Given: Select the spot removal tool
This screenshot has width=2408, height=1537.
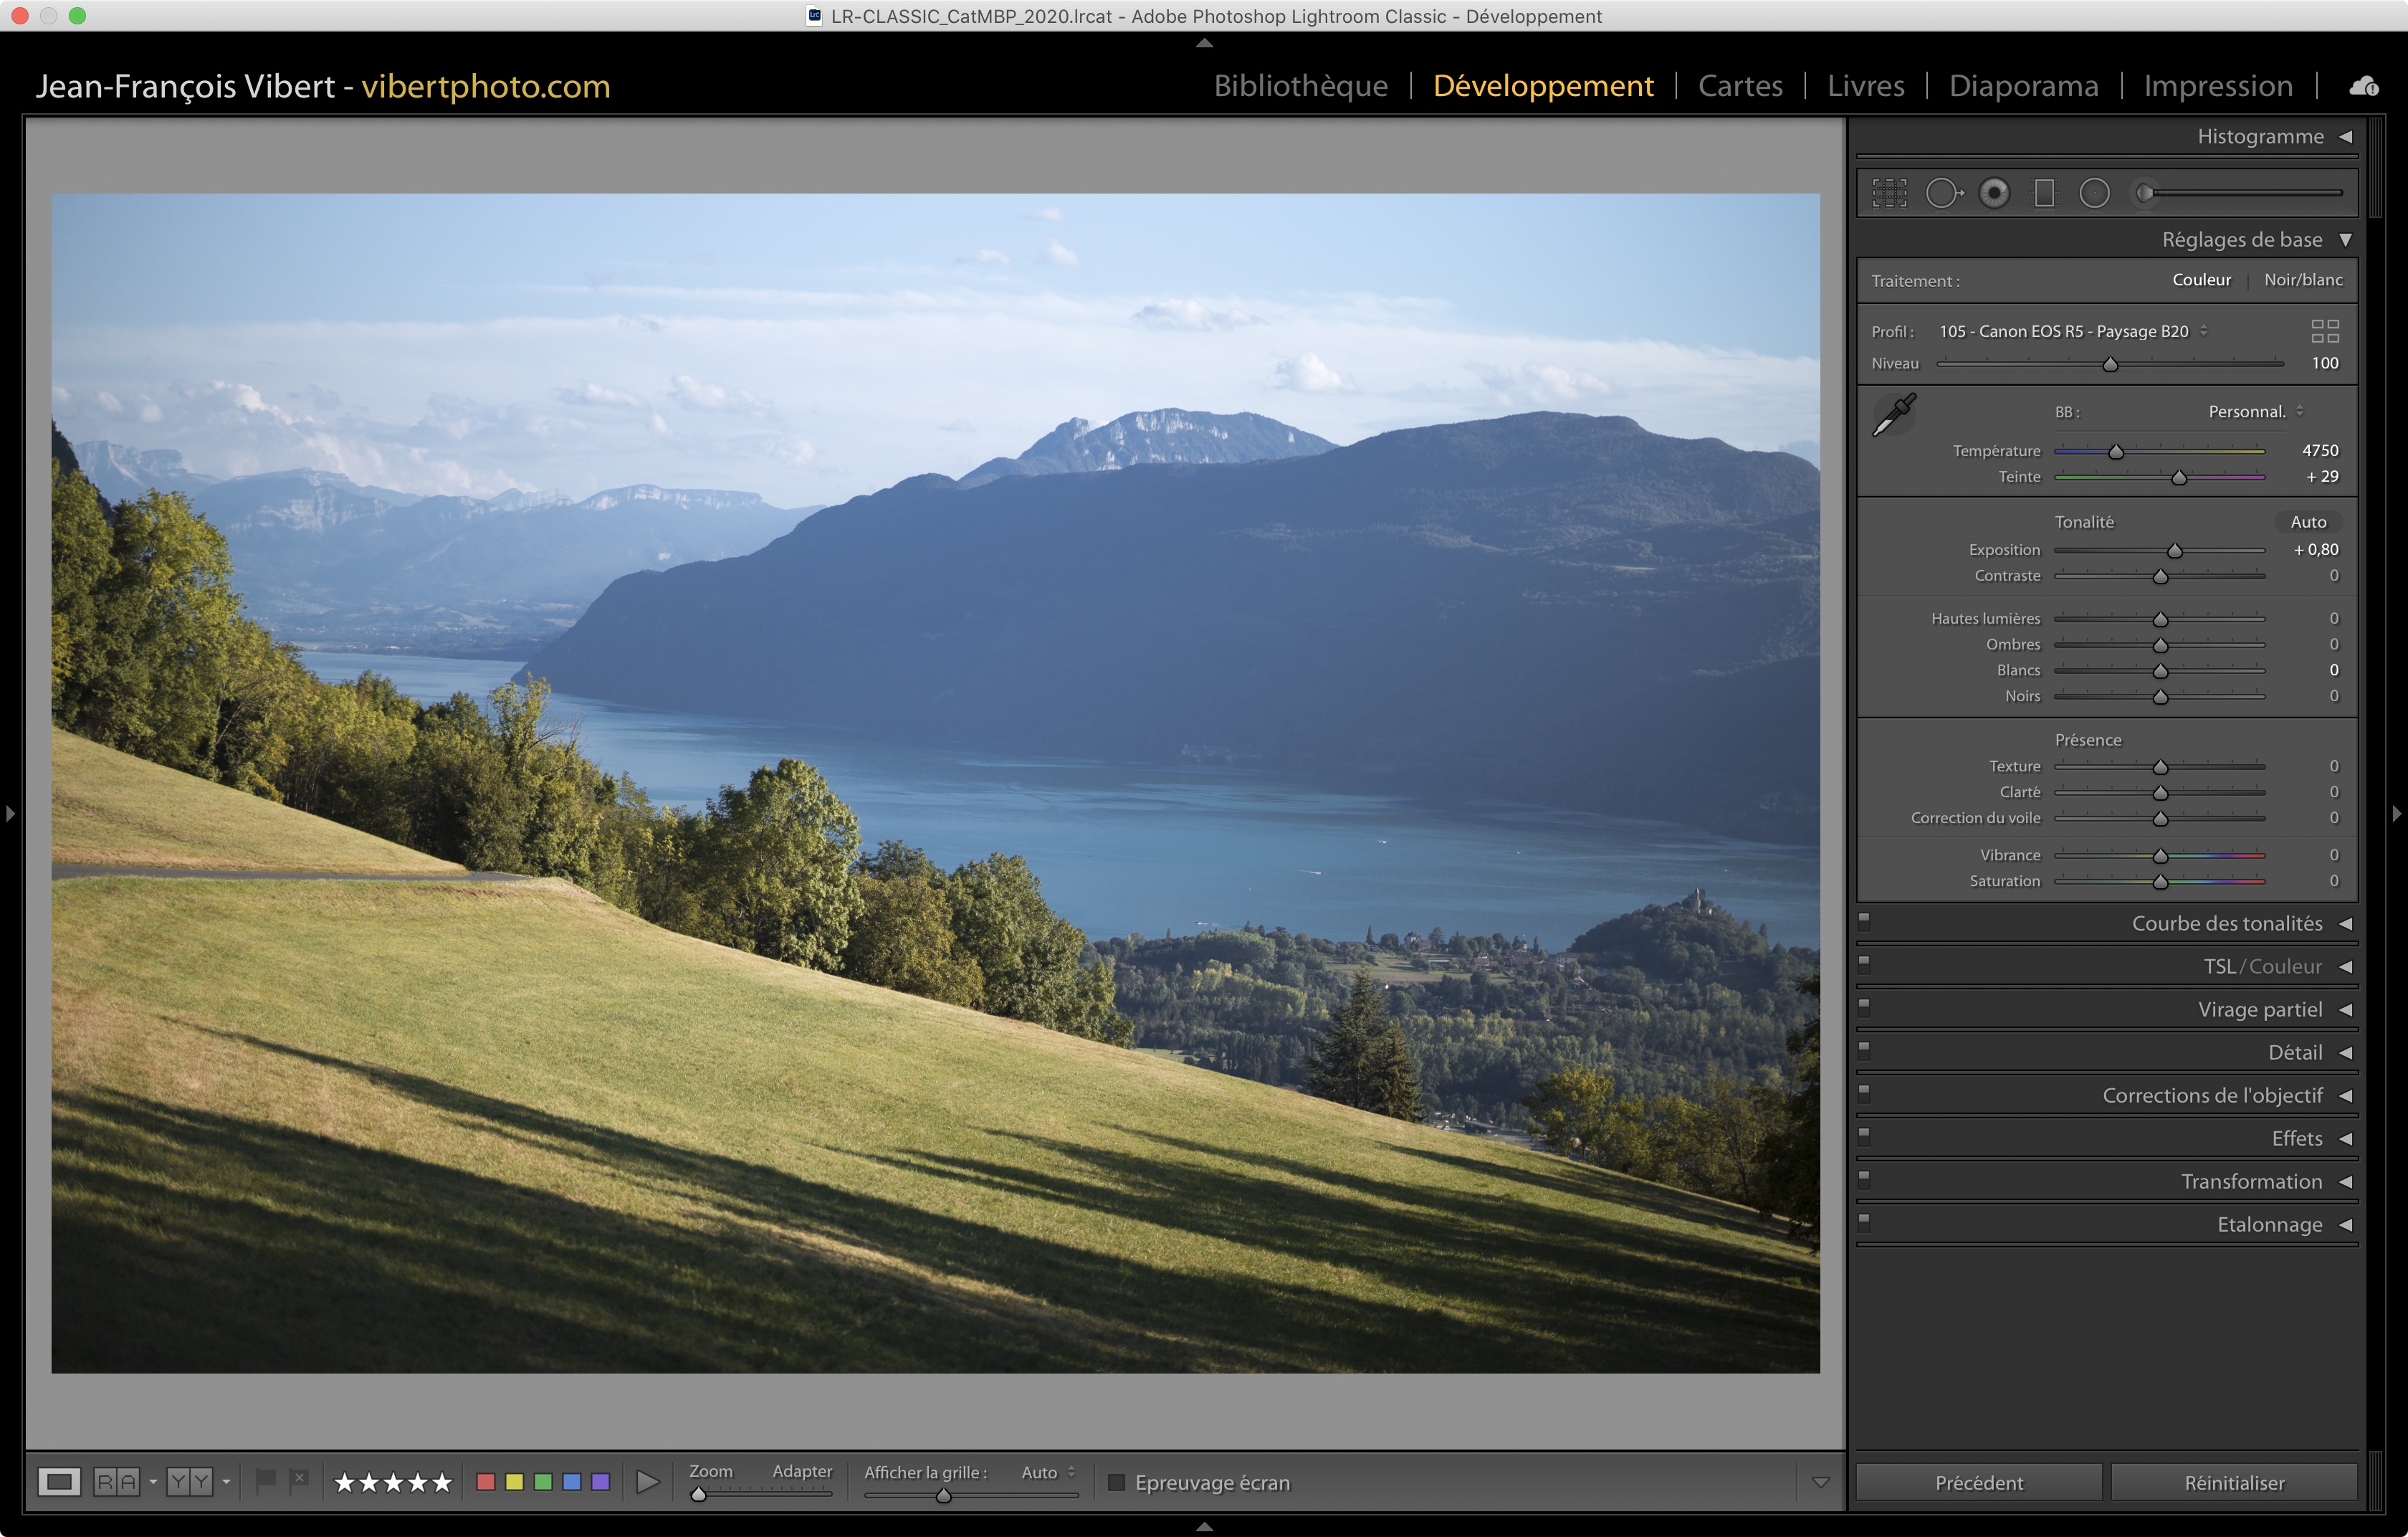Looking at the screenshot, I should click(x=1943, y=193).
